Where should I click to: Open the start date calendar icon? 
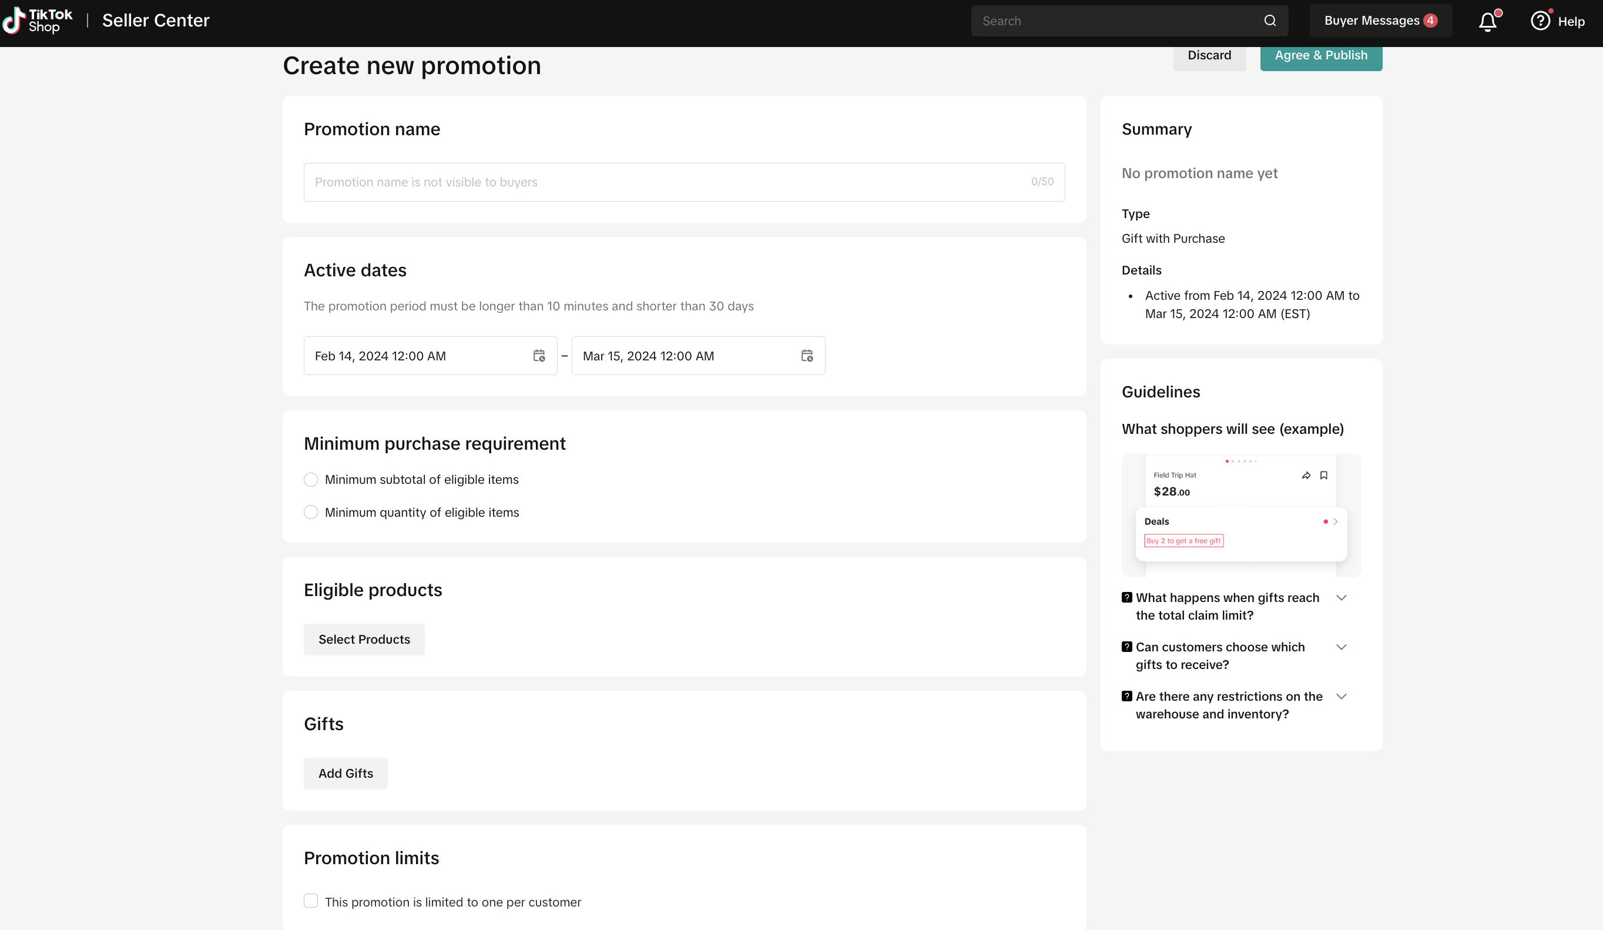539,356
